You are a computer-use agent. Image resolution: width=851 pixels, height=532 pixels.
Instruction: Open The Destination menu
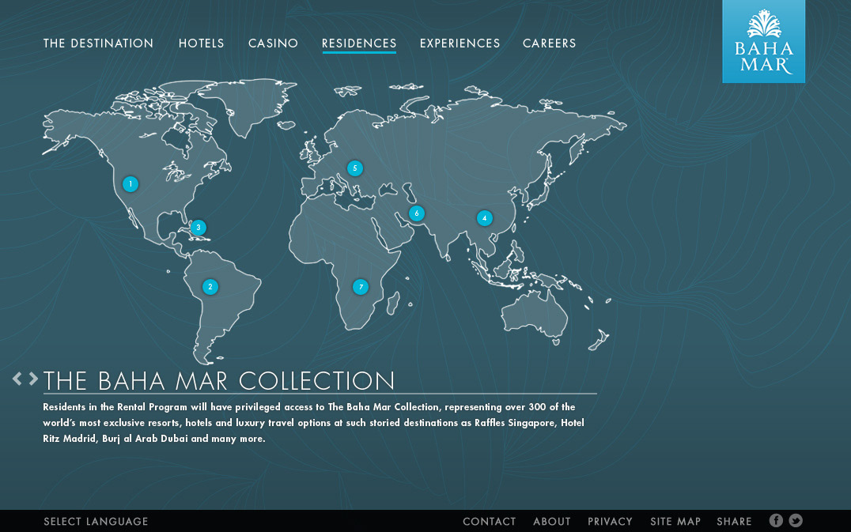pyautogui.click(x=98, y=43)
